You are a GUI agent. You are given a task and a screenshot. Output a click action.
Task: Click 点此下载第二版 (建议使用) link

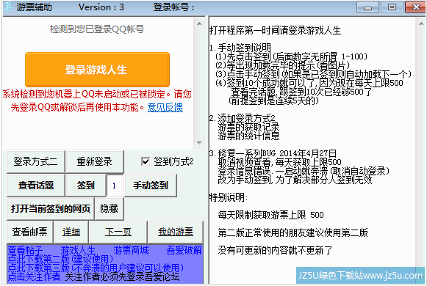pos(60,259)
